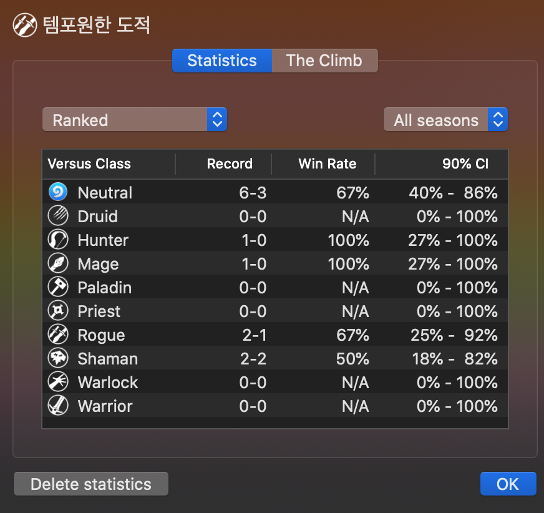
Task: Confirm with the OK button
Action: 508,484
